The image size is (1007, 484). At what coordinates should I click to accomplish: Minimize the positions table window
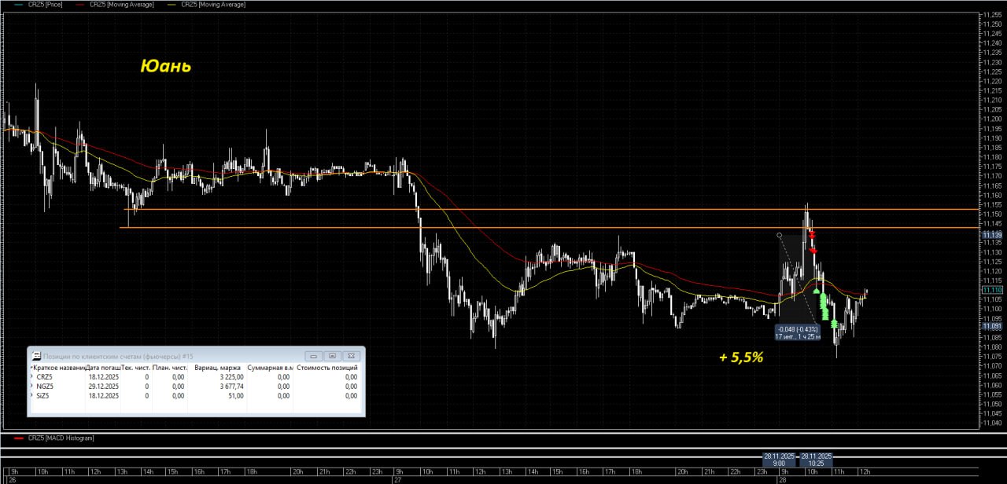point(312,356)
